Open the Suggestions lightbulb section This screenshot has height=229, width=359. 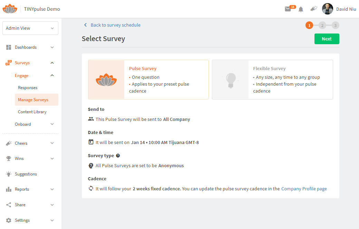(27, 174)
